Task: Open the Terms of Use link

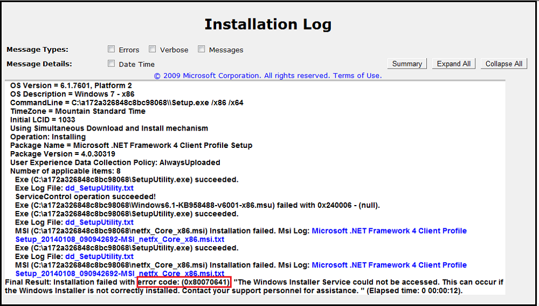Action: tap(357, 76)
